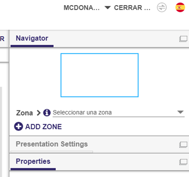Open the MCDONA... account dropdown arrow
The height and width of the screenshot is (177, 189).
click(108, 8)
